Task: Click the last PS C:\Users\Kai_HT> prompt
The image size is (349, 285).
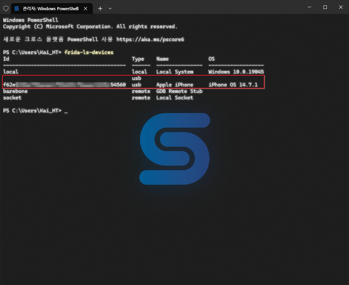Action: click(32, 110)
